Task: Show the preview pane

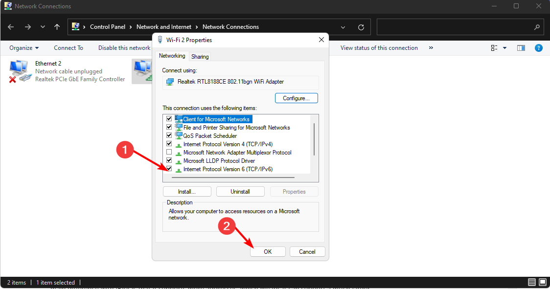Action: (x=521, y=48)
